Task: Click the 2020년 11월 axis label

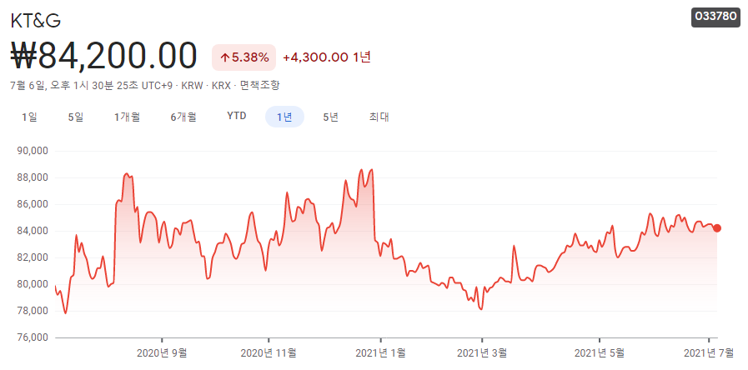Action: [269, 353]
